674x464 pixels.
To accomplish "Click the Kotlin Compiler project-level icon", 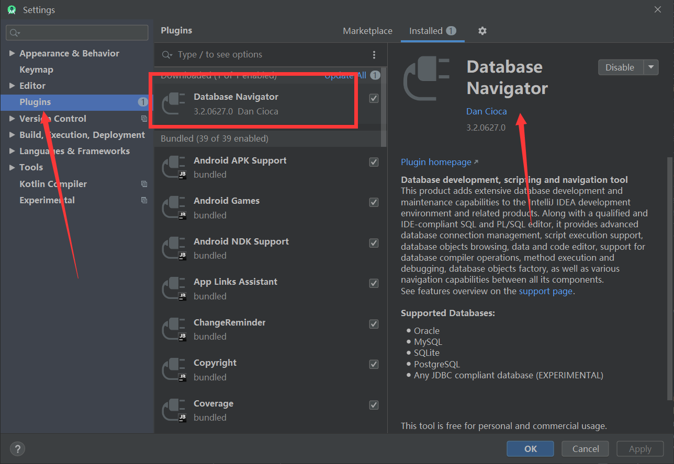I will coord(144,184).
